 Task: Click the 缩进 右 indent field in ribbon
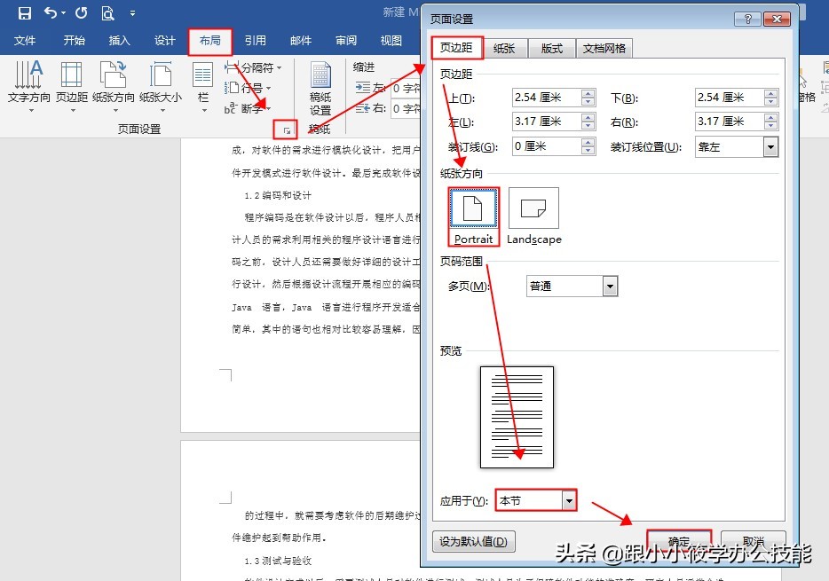406,109
